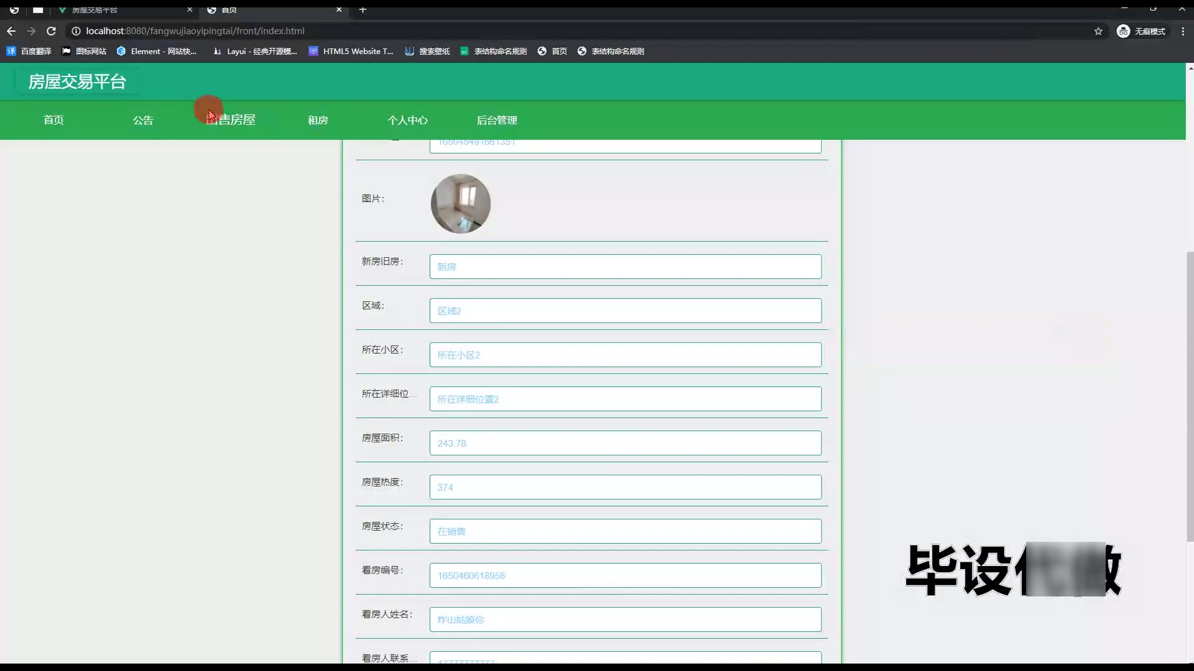Click the circular house picture thumbnail

coord(460,204)
